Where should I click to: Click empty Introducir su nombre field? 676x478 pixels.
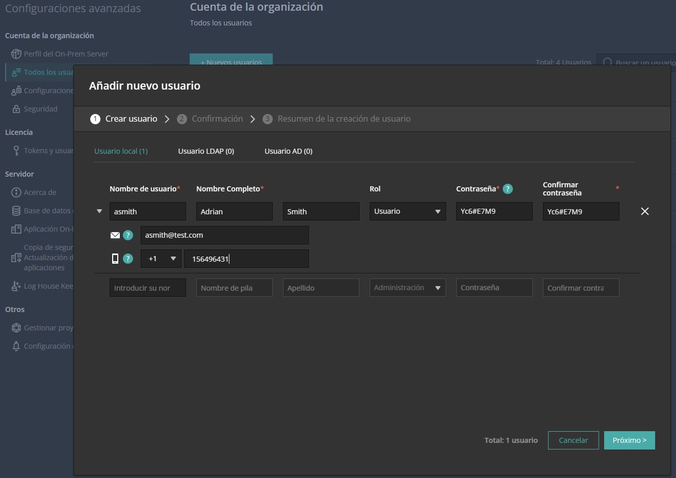148,288
